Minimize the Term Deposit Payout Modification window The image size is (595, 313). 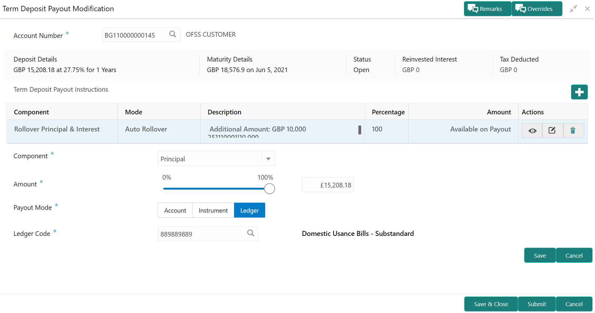(x=573, y=9)
